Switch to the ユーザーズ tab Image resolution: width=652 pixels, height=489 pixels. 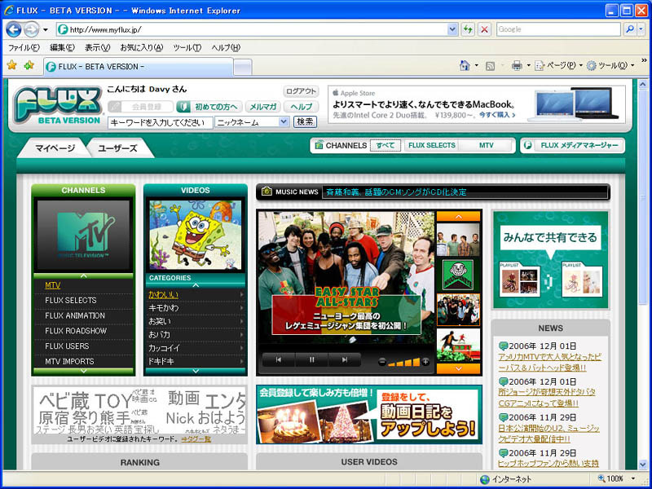118,148
